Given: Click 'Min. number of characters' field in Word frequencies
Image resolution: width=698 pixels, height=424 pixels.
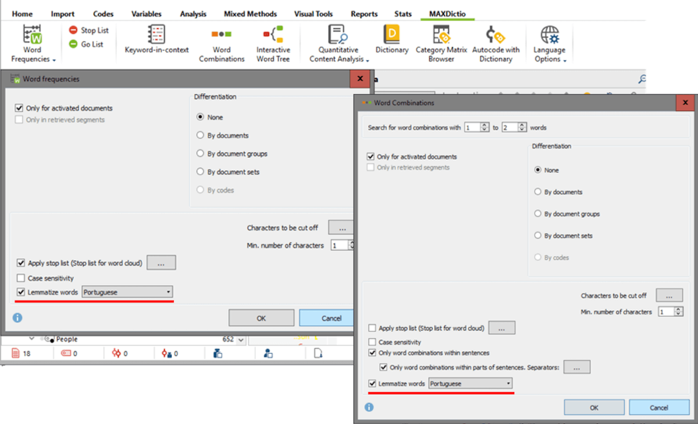Looking at the screenshot, I should tap(343, 245).
